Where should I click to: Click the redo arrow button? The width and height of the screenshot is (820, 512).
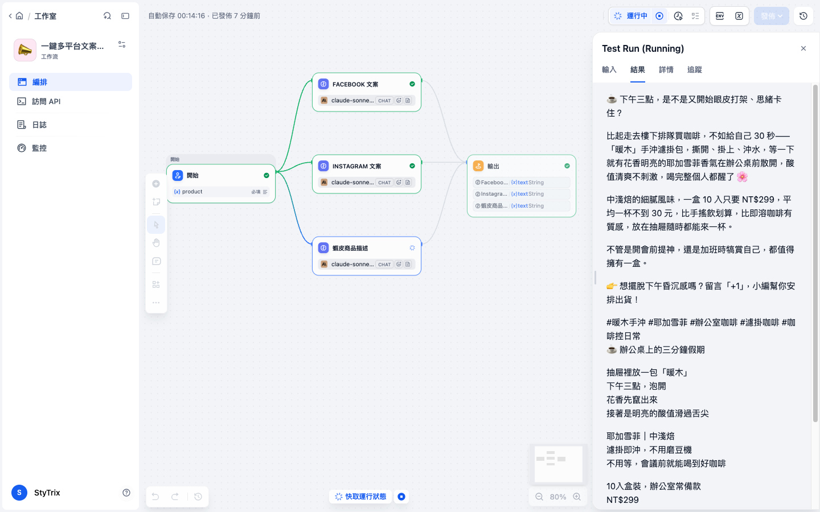click(175, 497)
